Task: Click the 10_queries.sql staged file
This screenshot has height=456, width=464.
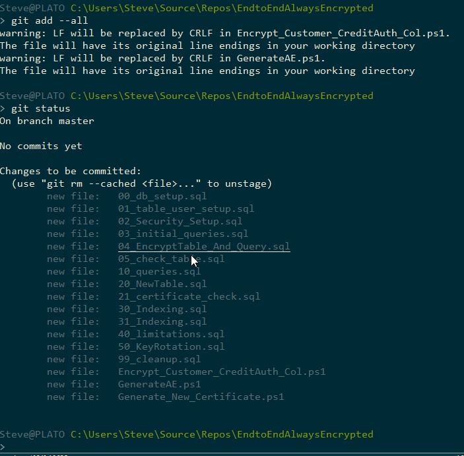Action: pos(159,271)
